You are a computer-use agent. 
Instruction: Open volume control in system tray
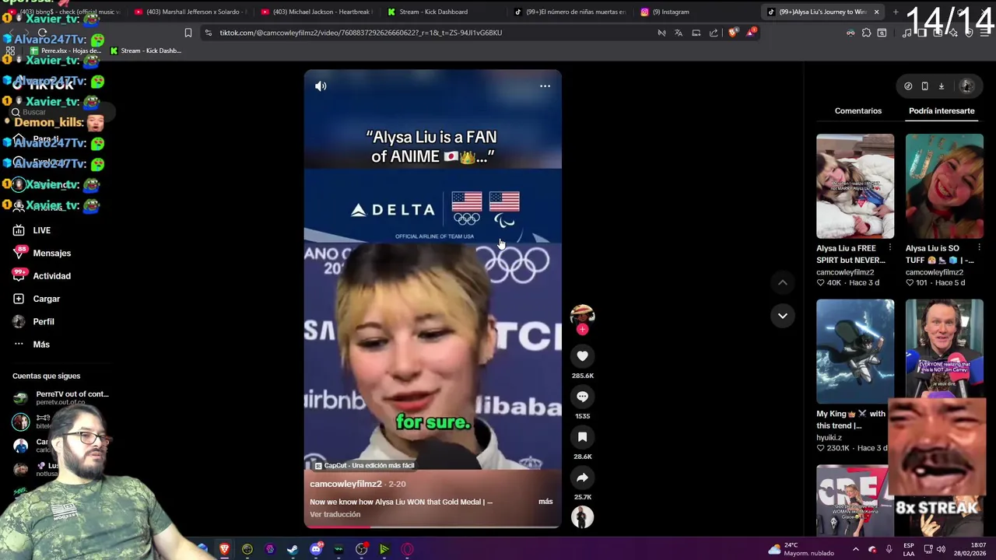point(940,550)
